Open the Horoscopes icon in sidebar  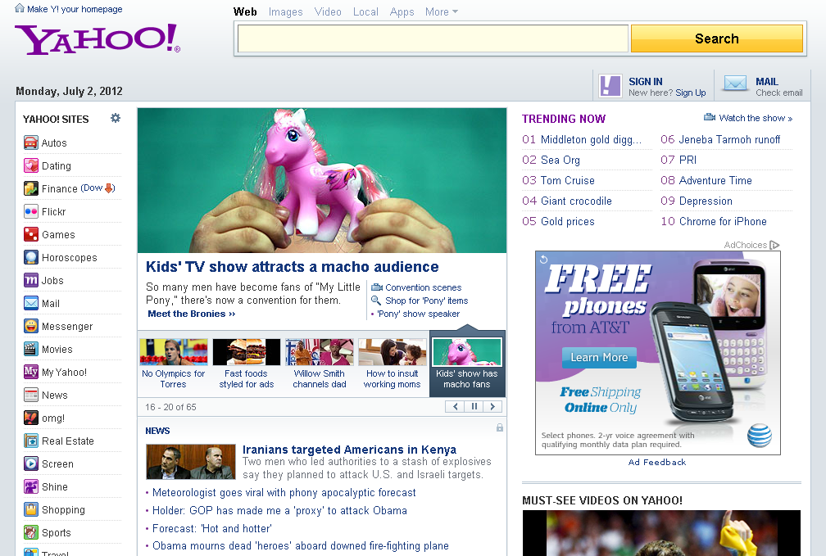tap(31, 258)
